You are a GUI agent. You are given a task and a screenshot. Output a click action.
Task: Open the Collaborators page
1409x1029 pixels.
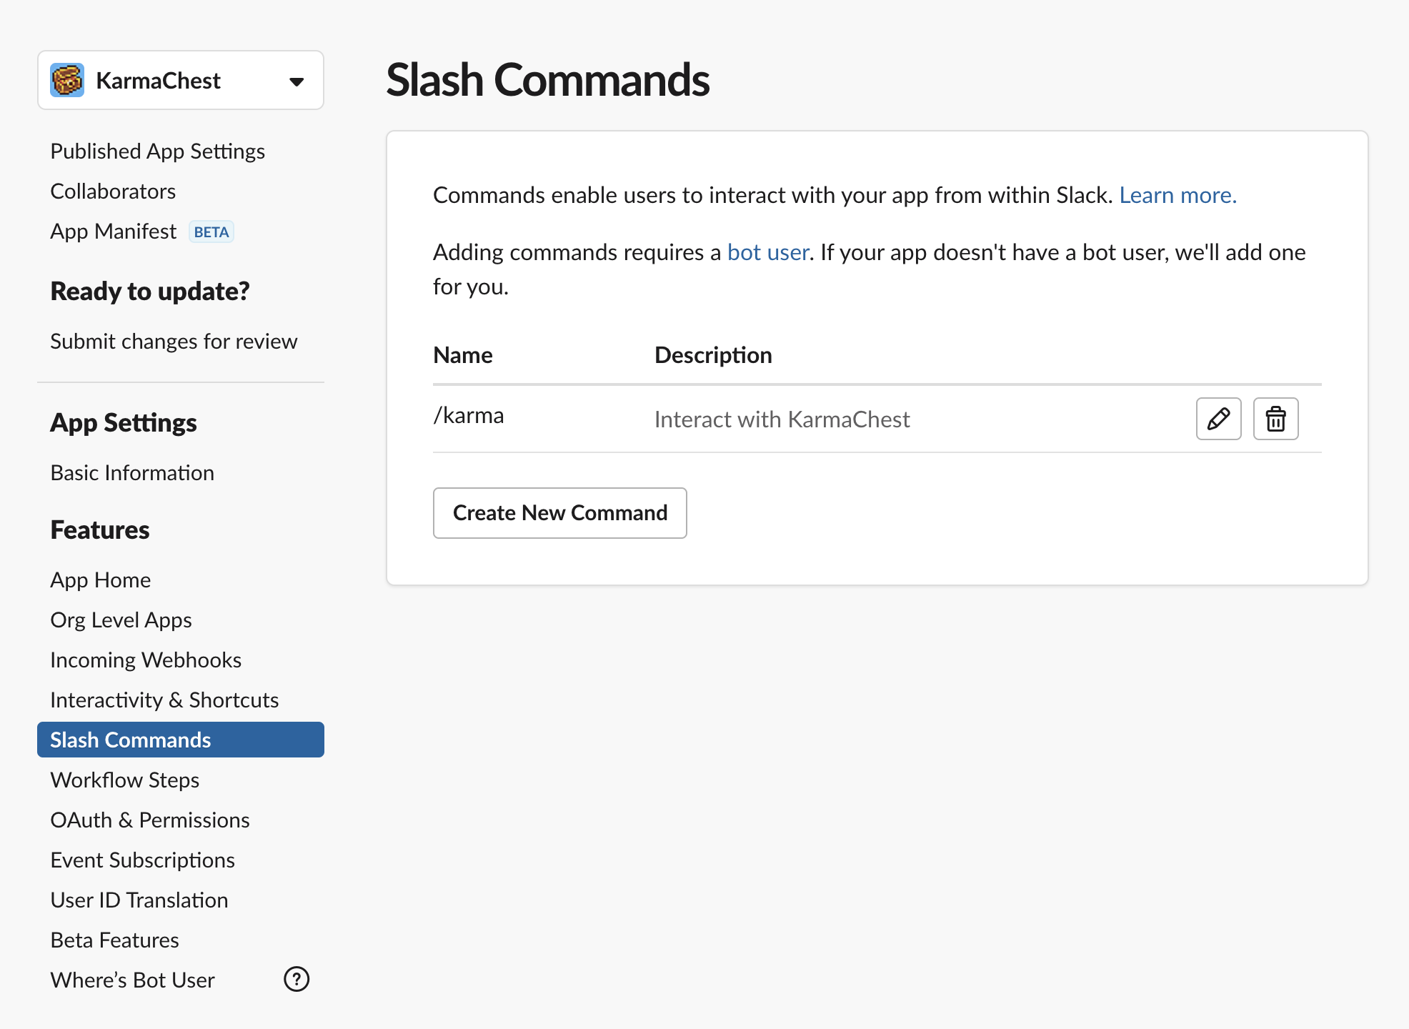coord(113,192)
